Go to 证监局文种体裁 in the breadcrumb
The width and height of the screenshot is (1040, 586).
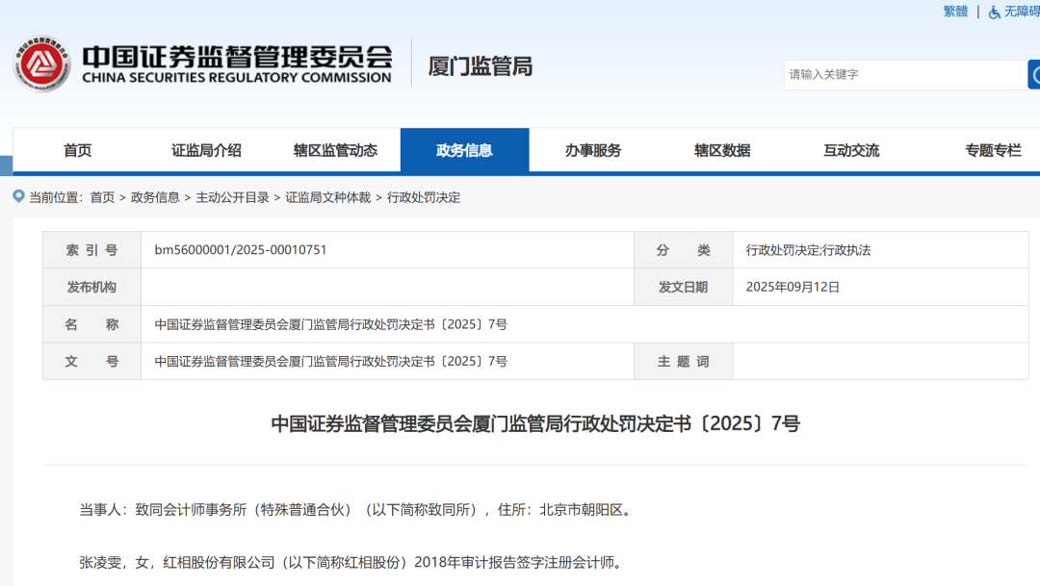[x=328, y=197]
